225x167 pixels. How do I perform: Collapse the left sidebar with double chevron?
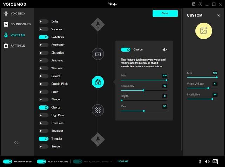tap(16, 142)
